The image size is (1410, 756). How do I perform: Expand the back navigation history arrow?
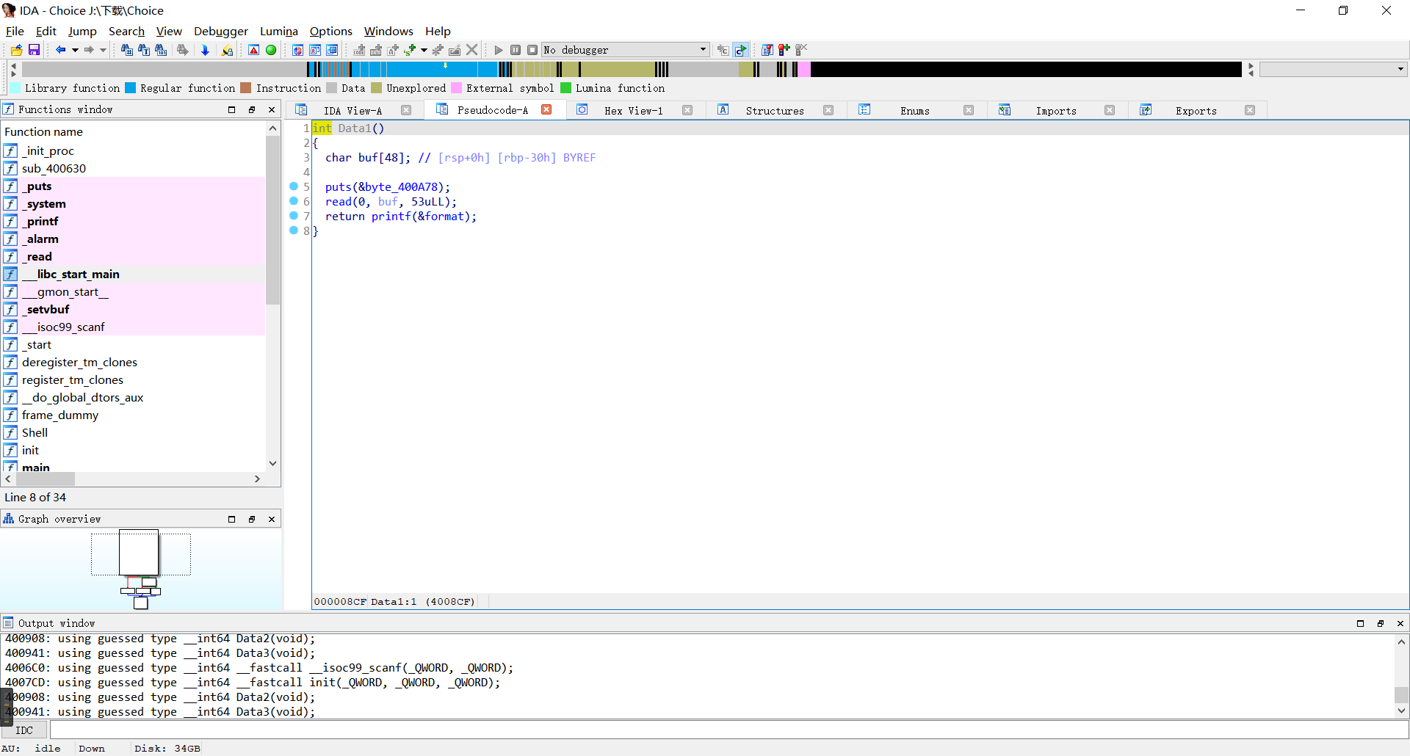pos(75,50)
